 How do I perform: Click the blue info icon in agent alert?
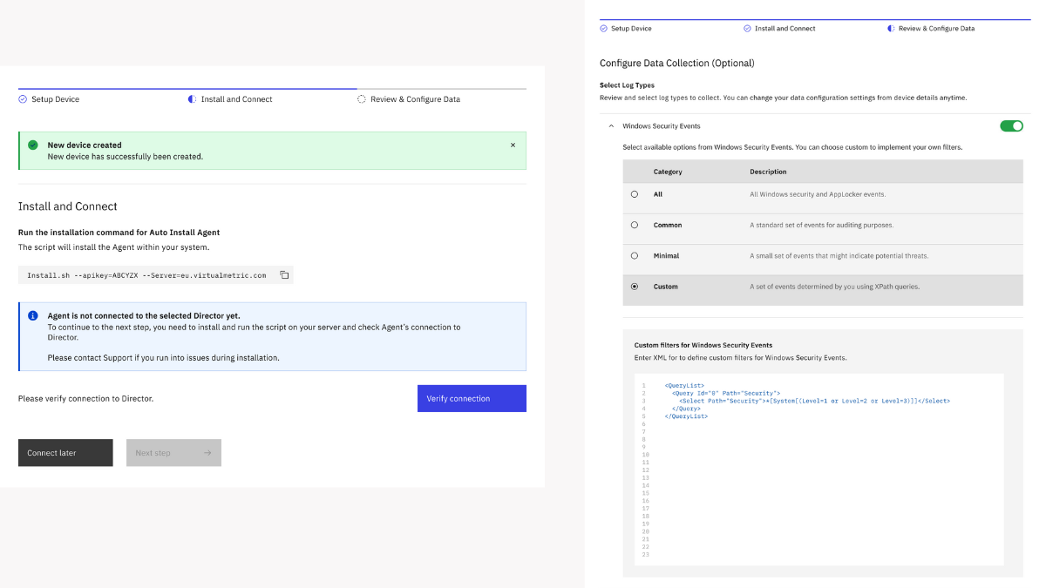pyautogui.click(x=33, y=315)
